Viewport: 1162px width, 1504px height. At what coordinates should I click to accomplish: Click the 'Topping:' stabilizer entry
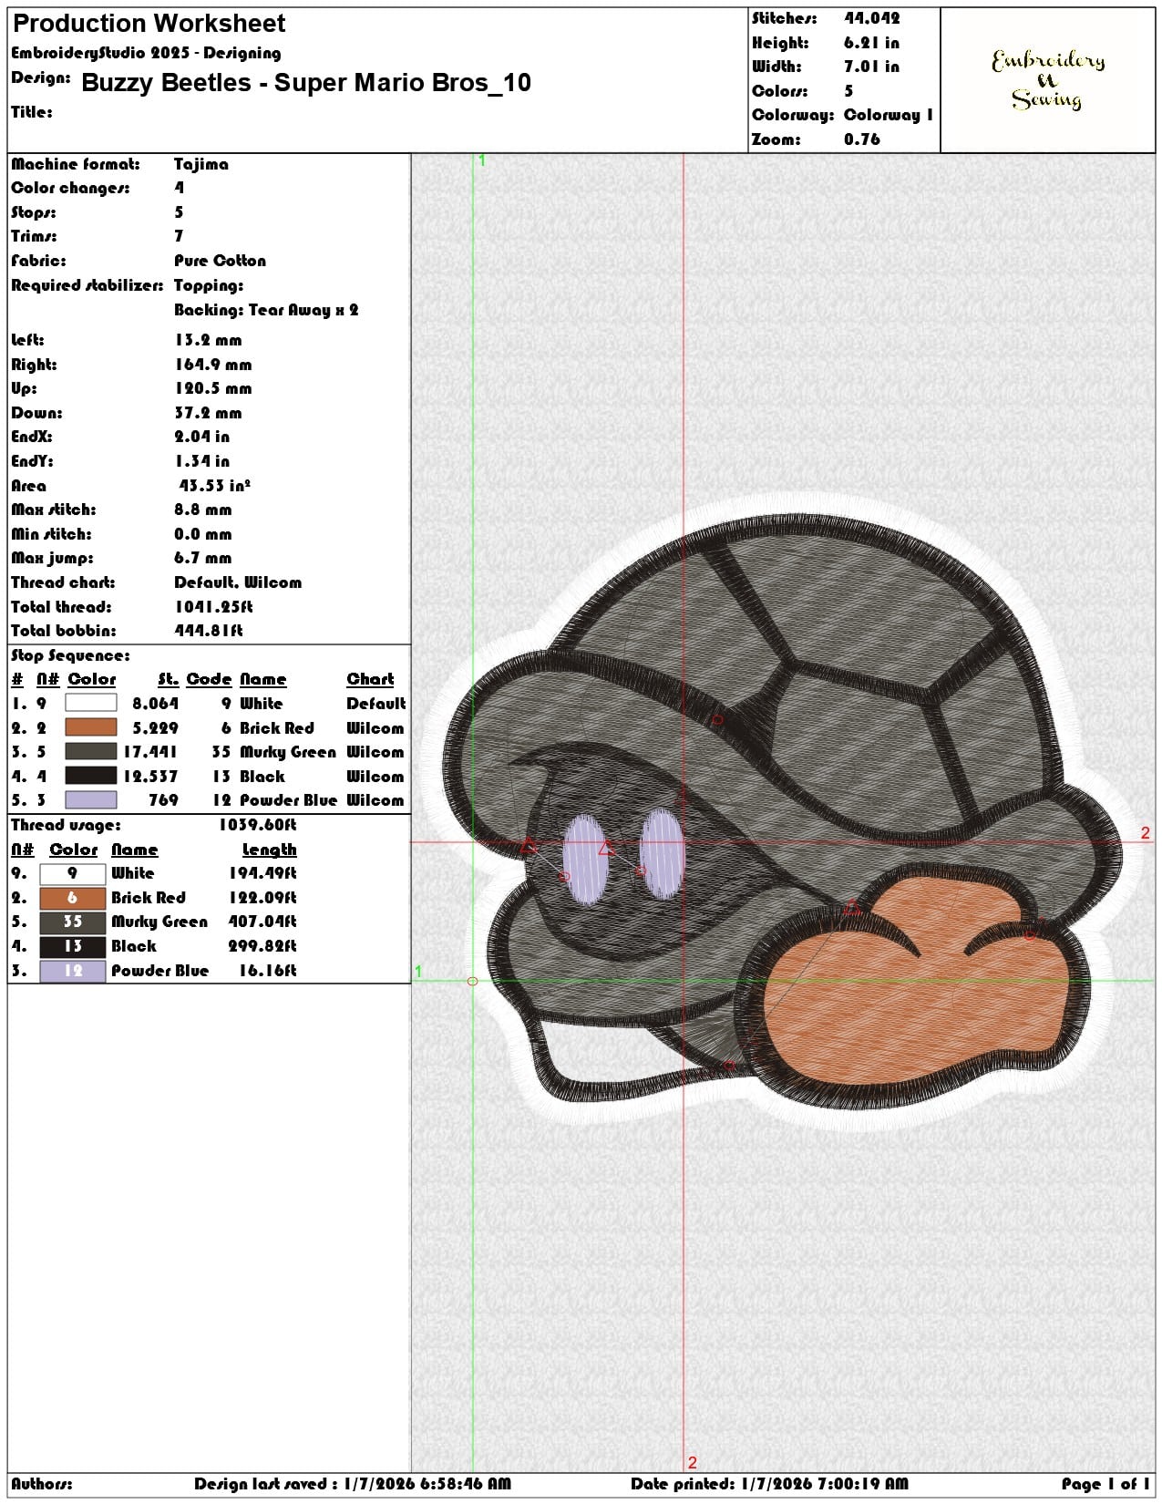click(x=209, y=285)
